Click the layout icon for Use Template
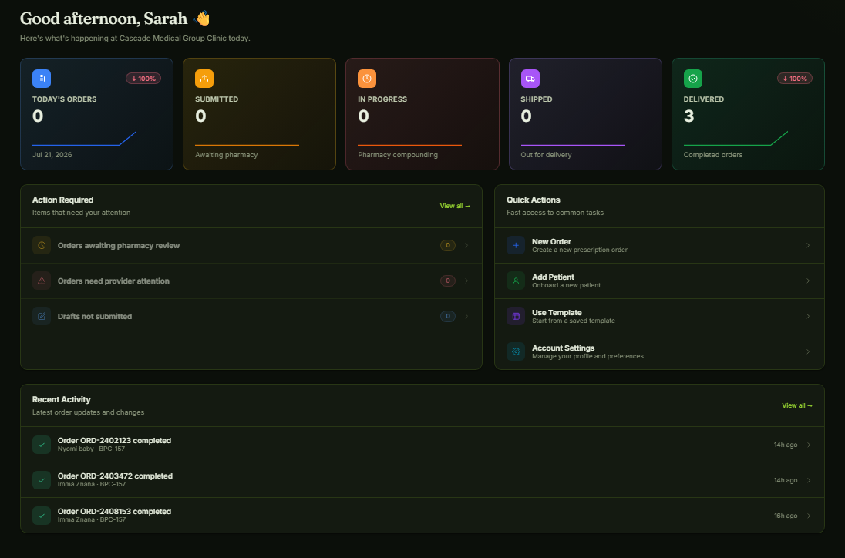The width and height of the screenshot is (845, 558). 516,316
